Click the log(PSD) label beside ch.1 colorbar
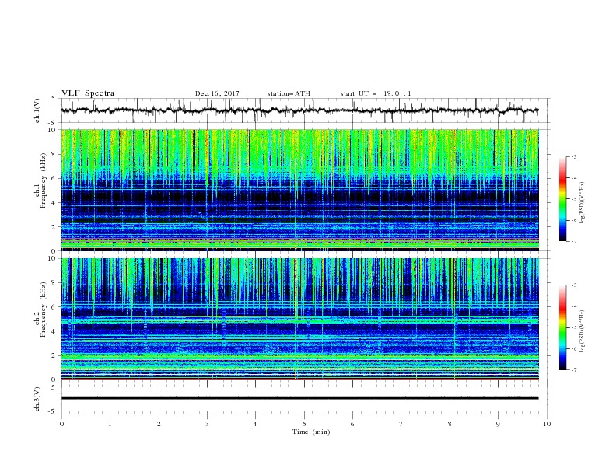Screen dimensions: 616x476 click(x=583, y=203)
